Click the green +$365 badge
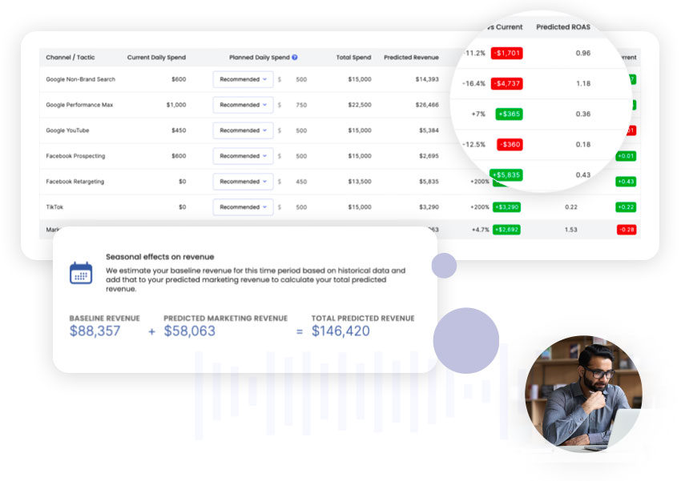 click(510, 114)
